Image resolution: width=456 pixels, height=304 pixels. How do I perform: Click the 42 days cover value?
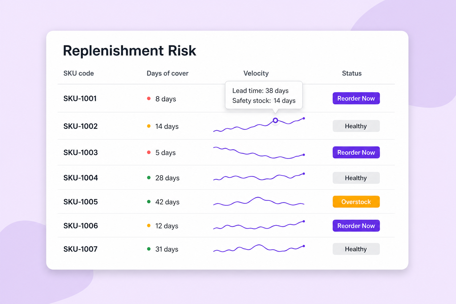[x=167, y=202]
